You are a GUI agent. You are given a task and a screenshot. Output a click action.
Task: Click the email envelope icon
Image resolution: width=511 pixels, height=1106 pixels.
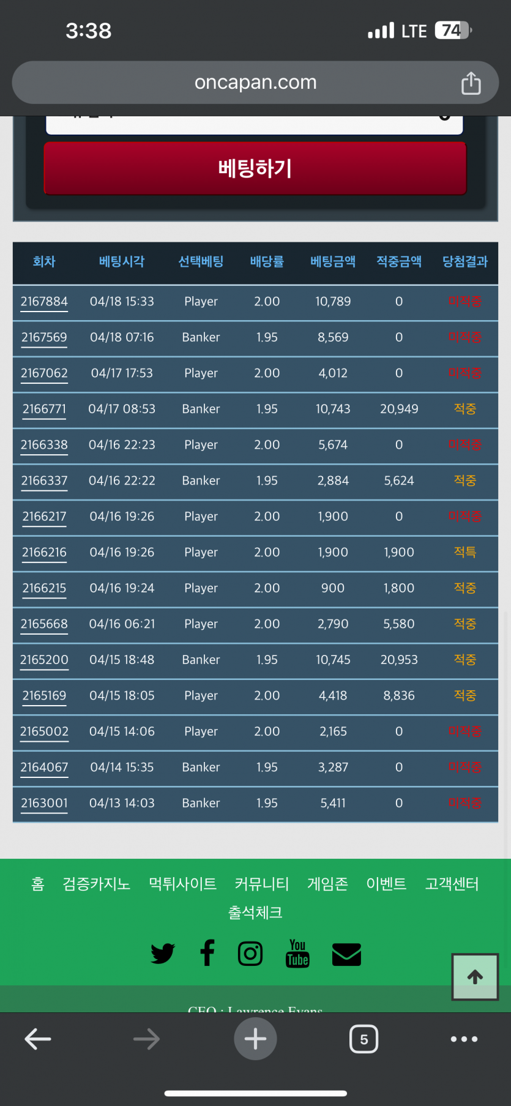[346, 954]
